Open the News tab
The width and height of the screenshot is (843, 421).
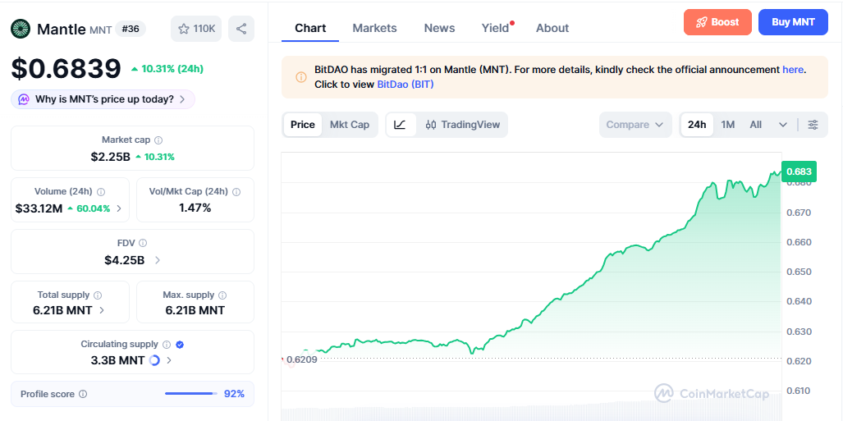pyautogui.click(x=439, y=28)
